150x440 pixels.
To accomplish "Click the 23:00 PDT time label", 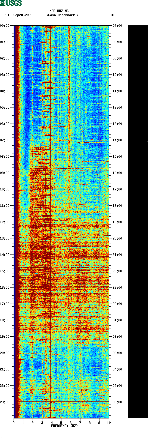I will [x=5, y=402].
